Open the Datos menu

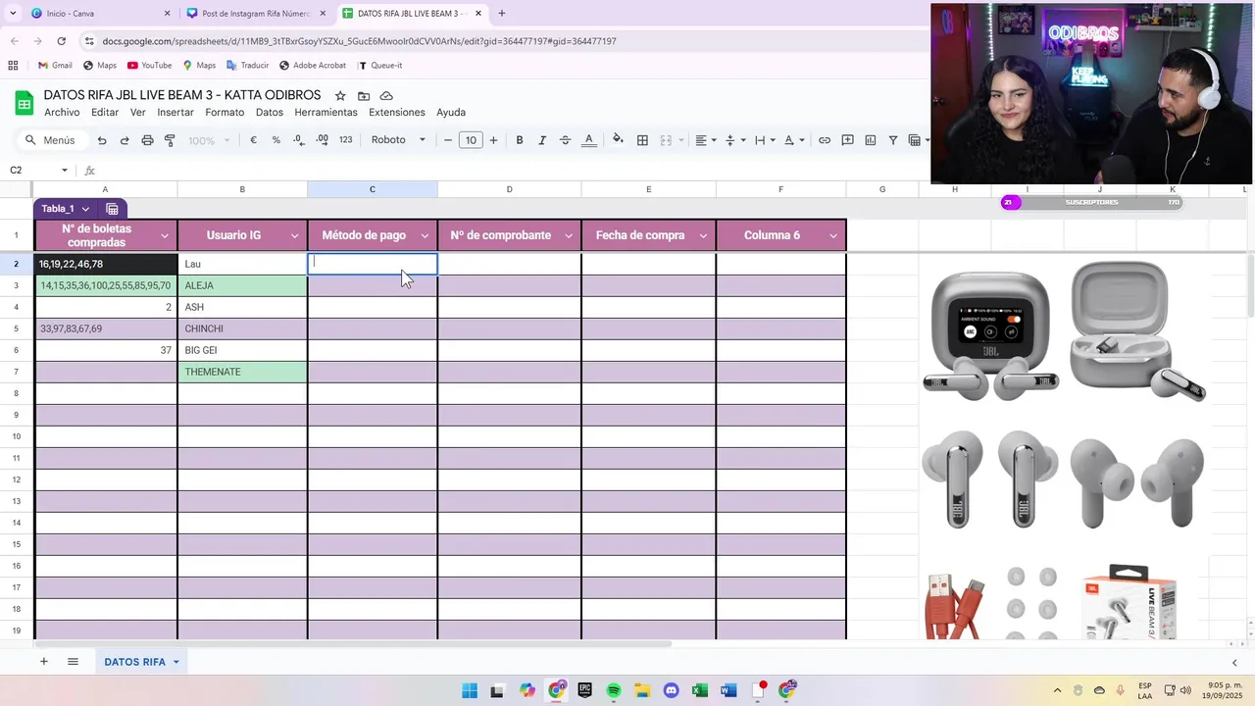click(270, 112)
